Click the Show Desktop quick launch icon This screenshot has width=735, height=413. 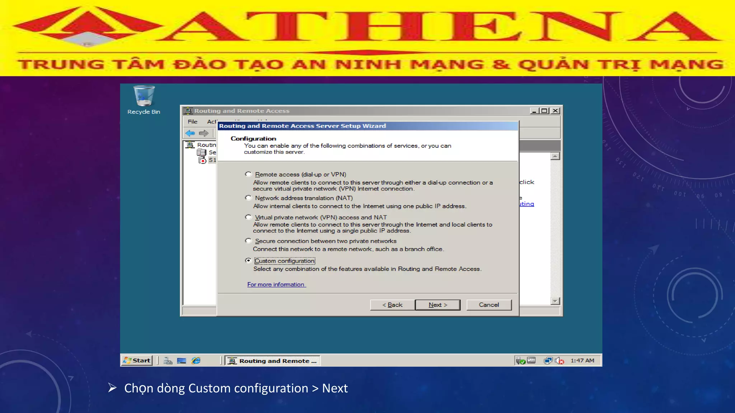click(182, 361)
